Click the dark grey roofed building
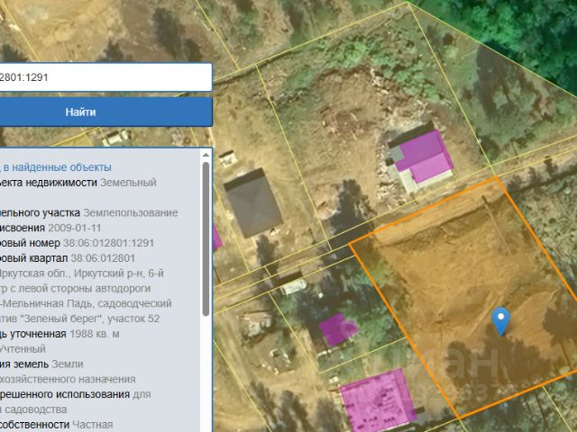This screenshot has width=577, height=432. pyautogui.click(x=253, y=202)
